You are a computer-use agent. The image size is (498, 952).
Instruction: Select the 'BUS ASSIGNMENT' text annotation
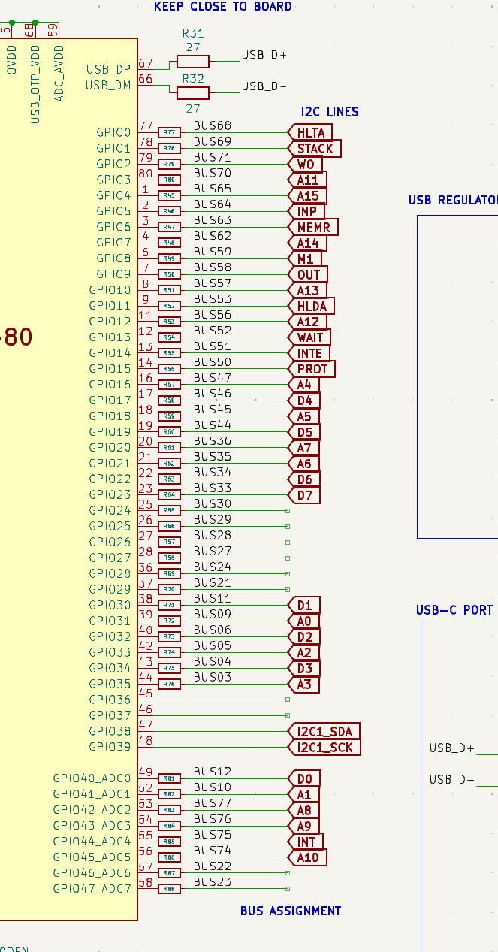pos(290,911)
